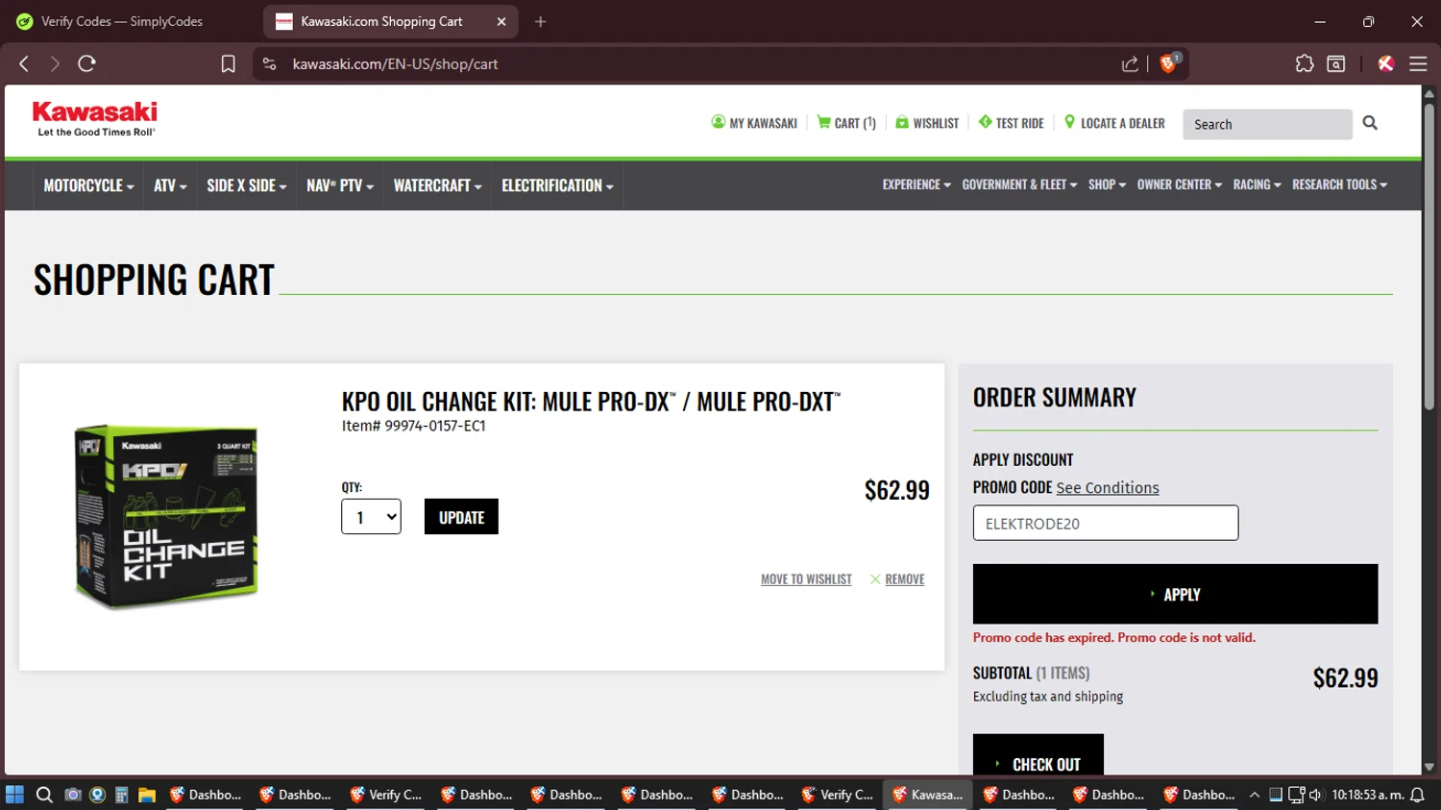The width and height of the screenshot is (1441, 810).
Task: Click the KPO Oil Change Kit product image
Action: (167, 516)
